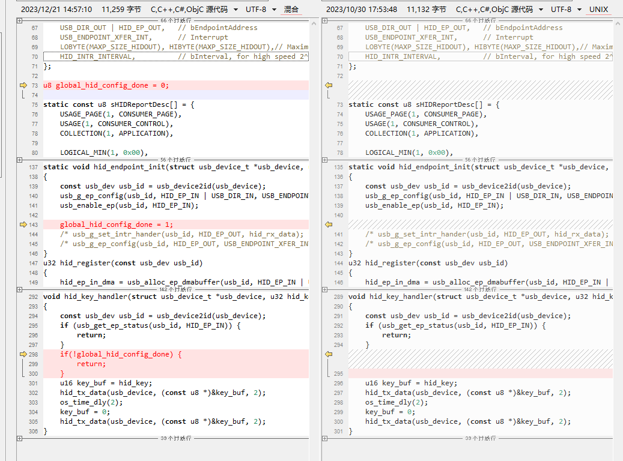623x461 pixels.
Task: Click the 混合 line-ending indicator in left pane
Action: pos(291,9)
